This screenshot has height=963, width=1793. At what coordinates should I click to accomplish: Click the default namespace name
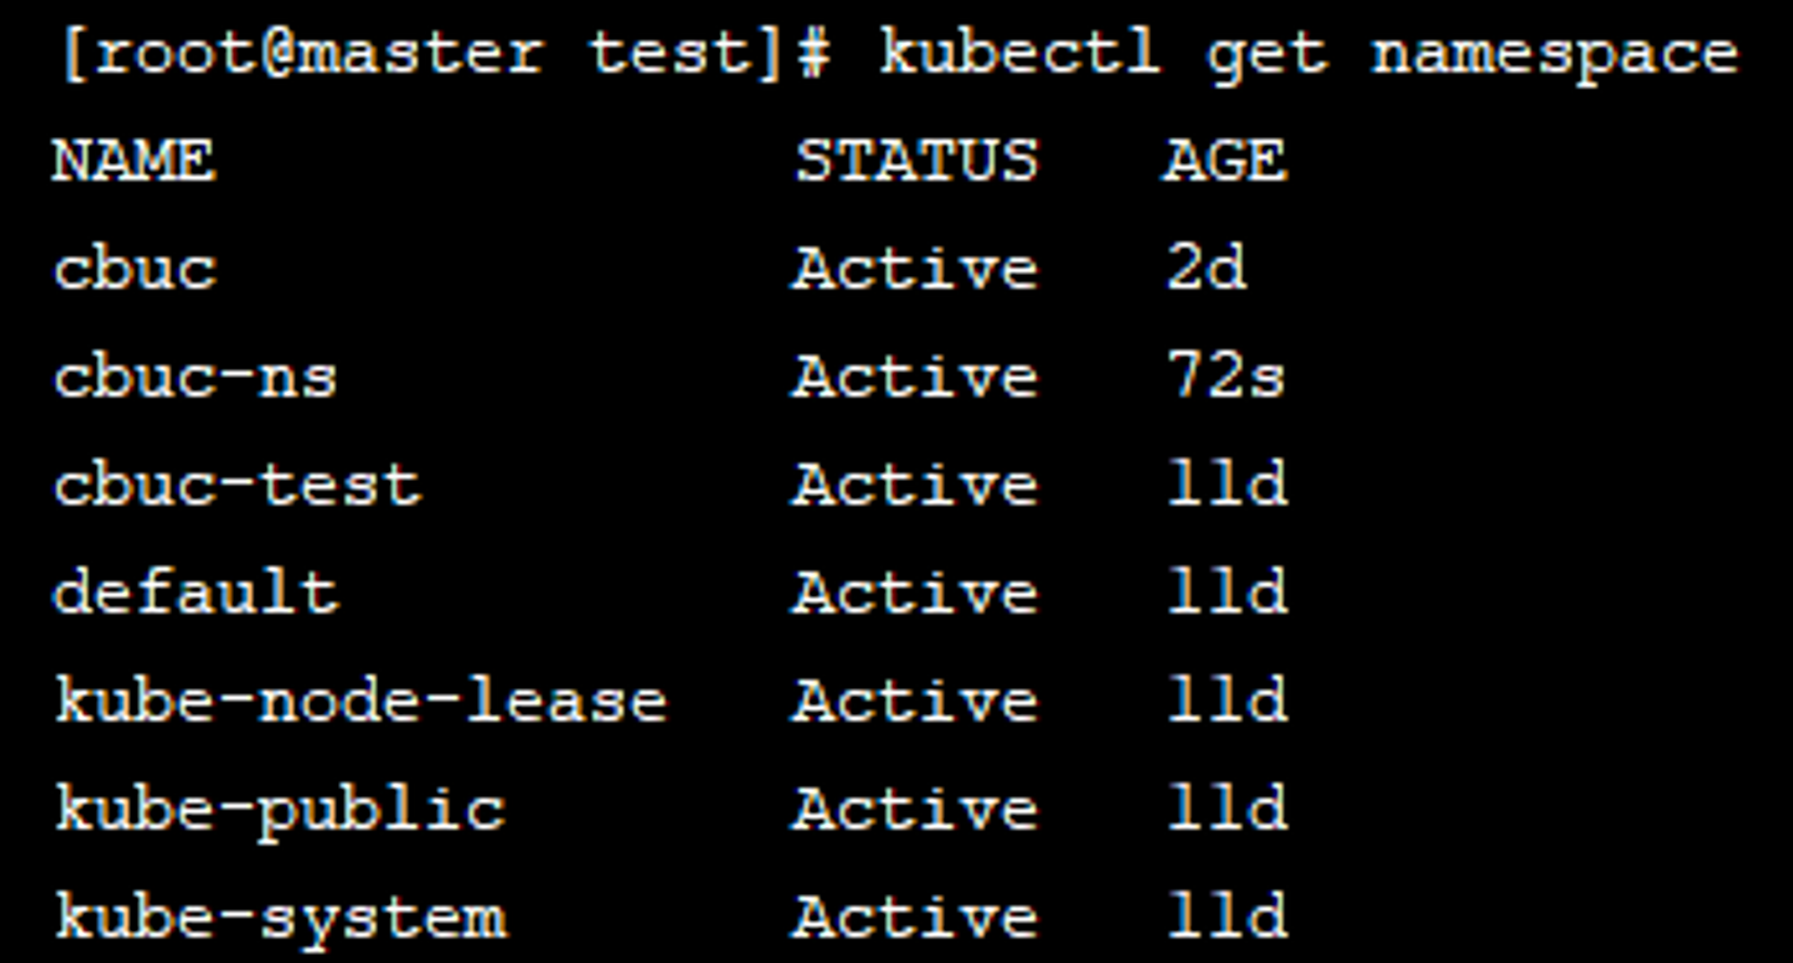pyautogui.click(x=196, y=591)
